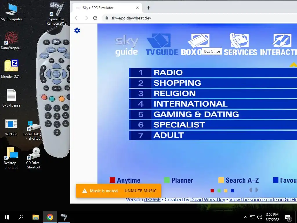Click number 0 on the remote keypad
This screenshot has height=223, width=297.
click(57, 132)
